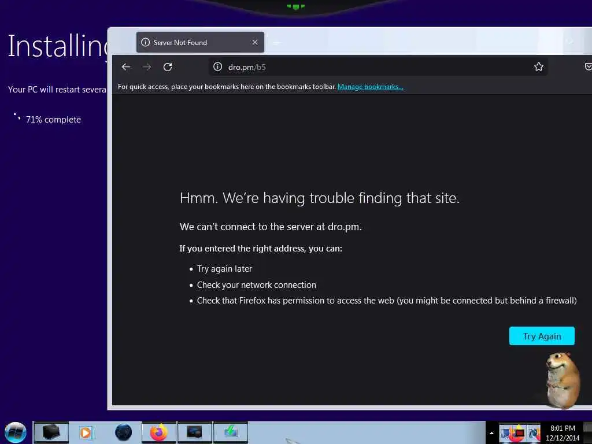Switch to Firefox in the taskbar
This screenshot has width=592, height=444.
[158, 432]
